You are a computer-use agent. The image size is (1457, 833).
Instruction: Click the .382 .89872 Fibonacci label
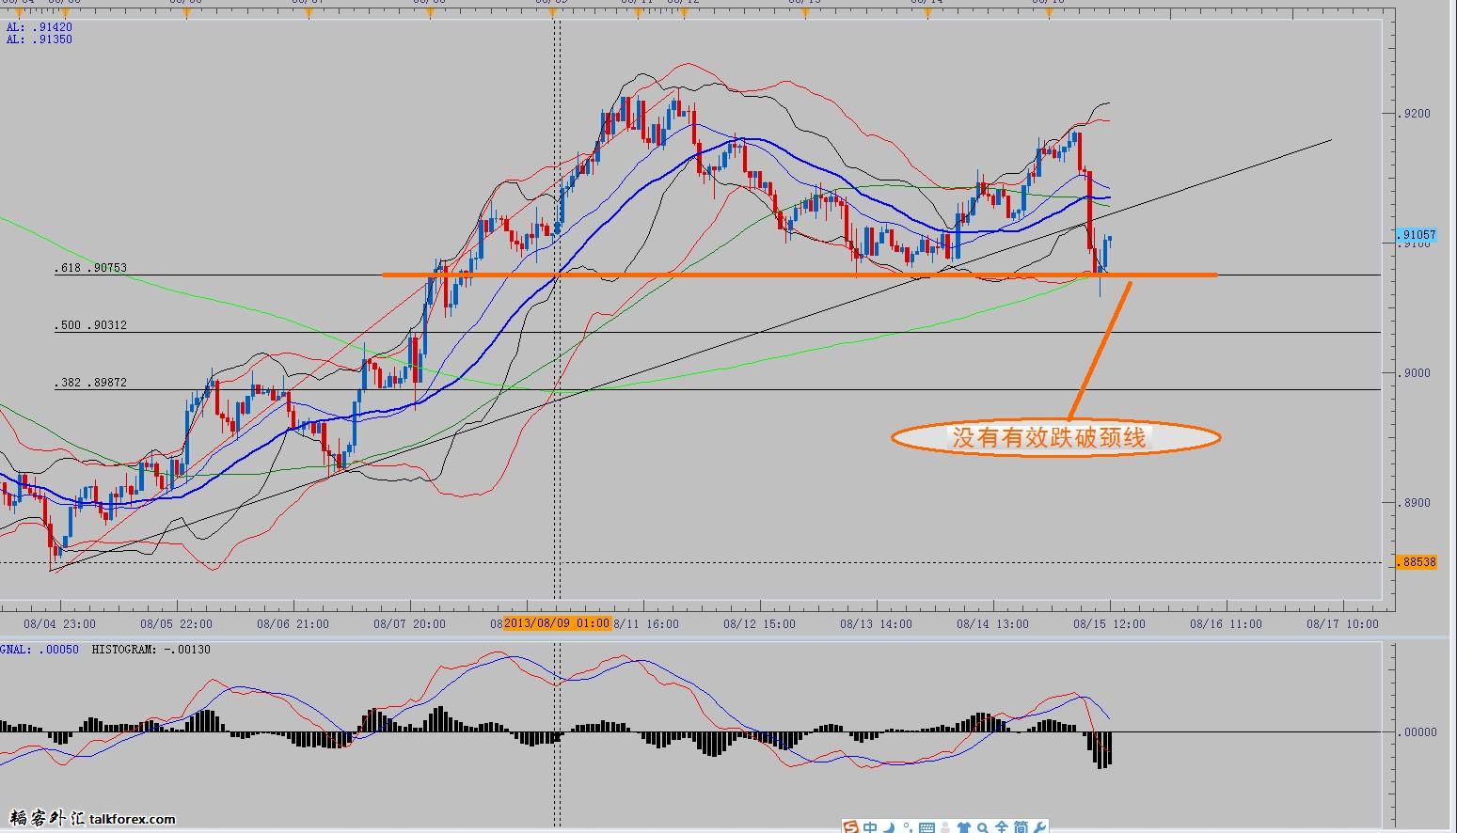pyautogui.click(x=90, y=383)
